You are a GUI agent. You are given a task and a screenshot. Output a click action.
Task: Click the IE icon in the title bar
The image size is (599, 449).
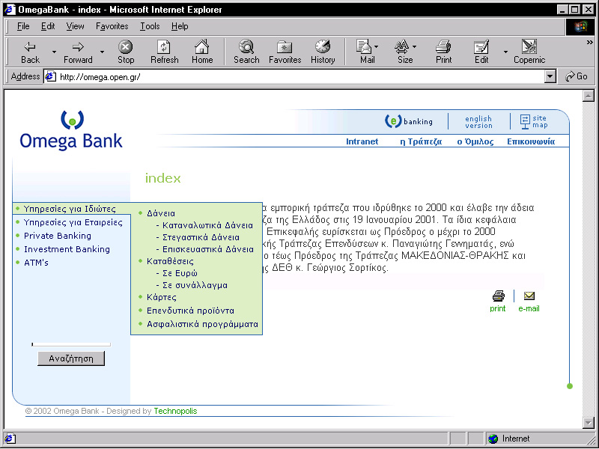(9, 9)
